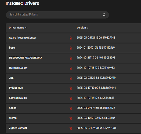Delete the Sonos driver
This screenshot has width=141, height=134.
pyautogui.click(x=71, y=108)
